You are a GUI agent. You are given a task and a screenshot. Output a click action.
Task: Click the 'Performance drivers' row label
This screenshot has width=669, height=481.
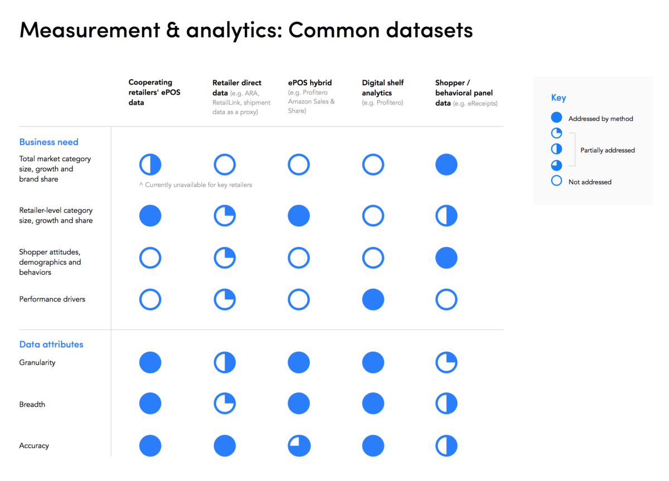[52, 299]
